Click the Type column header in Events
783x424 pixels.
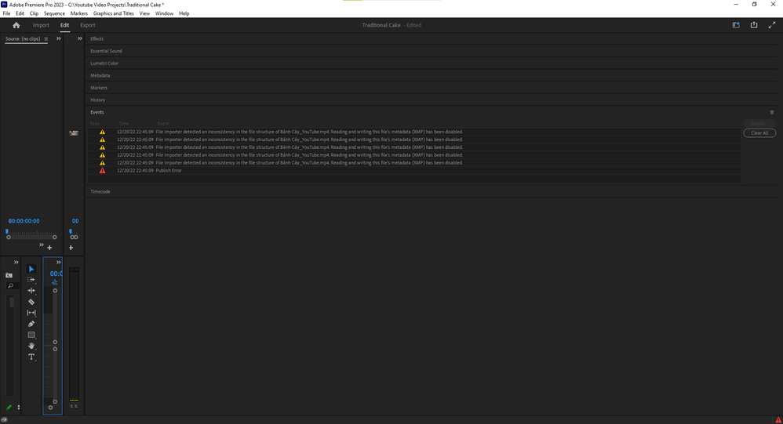pos(95,123)
